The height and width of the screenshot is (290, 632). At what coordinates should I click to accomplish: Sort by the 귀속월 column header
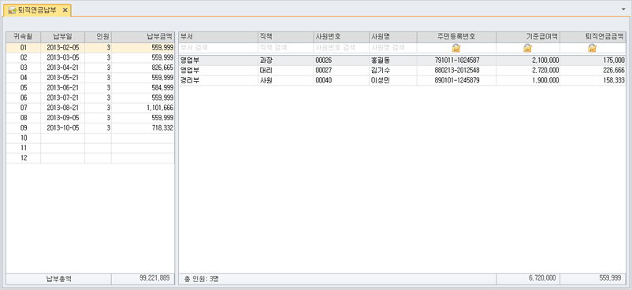(24, 37)
